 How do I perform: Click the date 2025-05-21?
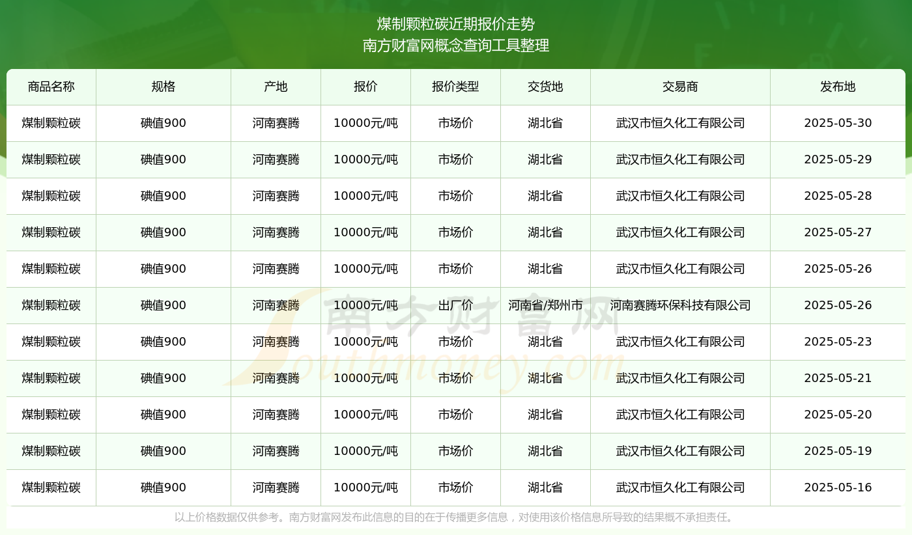coord(838,378)
